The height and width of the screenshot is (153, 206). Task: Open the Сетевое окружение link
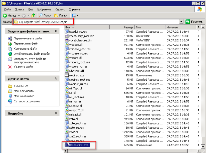pyautogui.click(x=27, y=101)
